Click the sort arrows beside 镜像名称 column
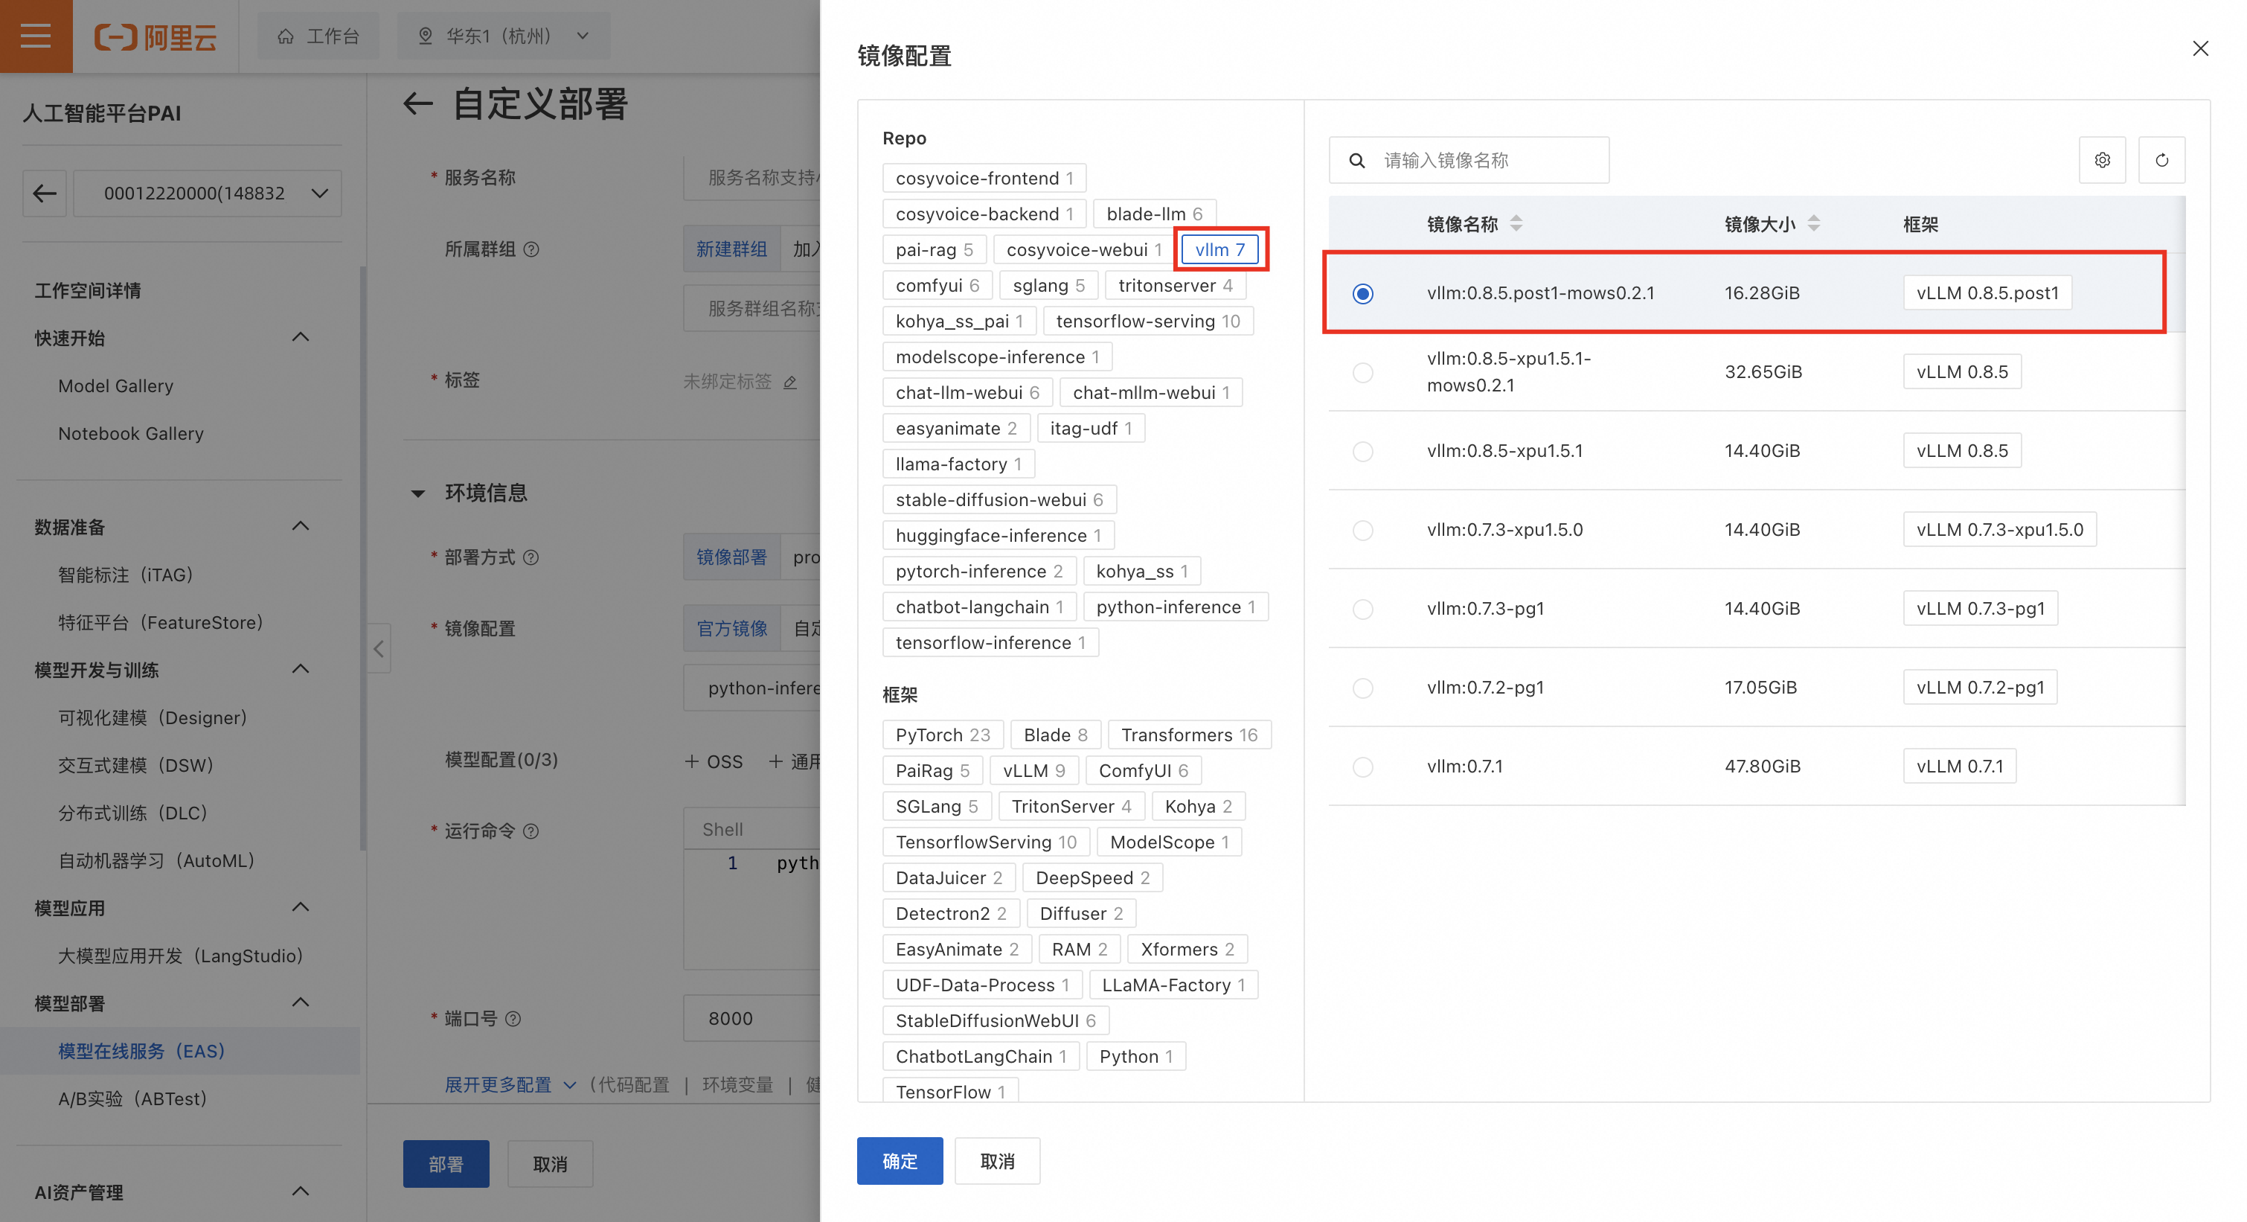Viewport: 2247px width, 1222px height. tap(1516, 223)
